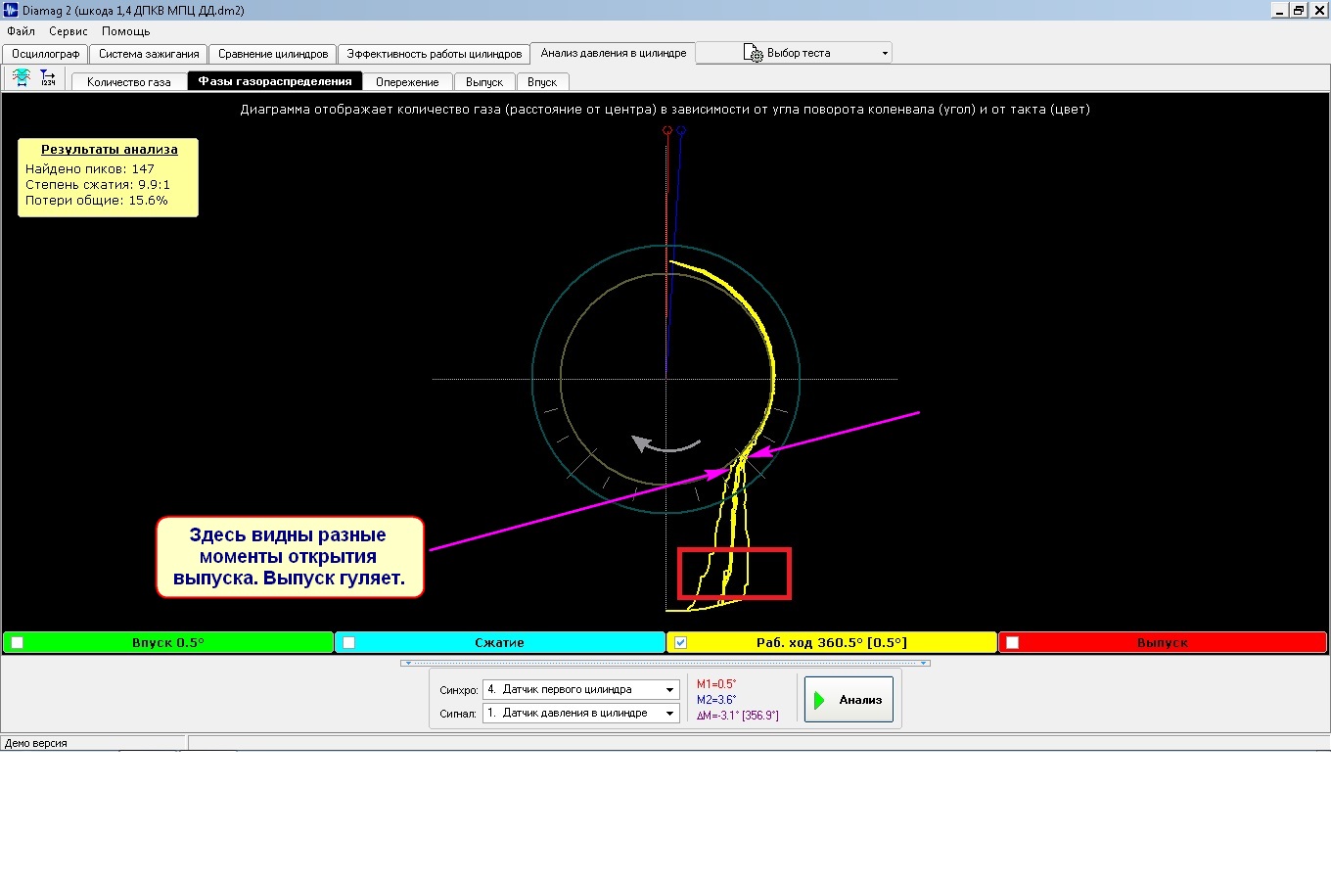
Task: Open the Количество газа subtab
Action: coord(129,82)
